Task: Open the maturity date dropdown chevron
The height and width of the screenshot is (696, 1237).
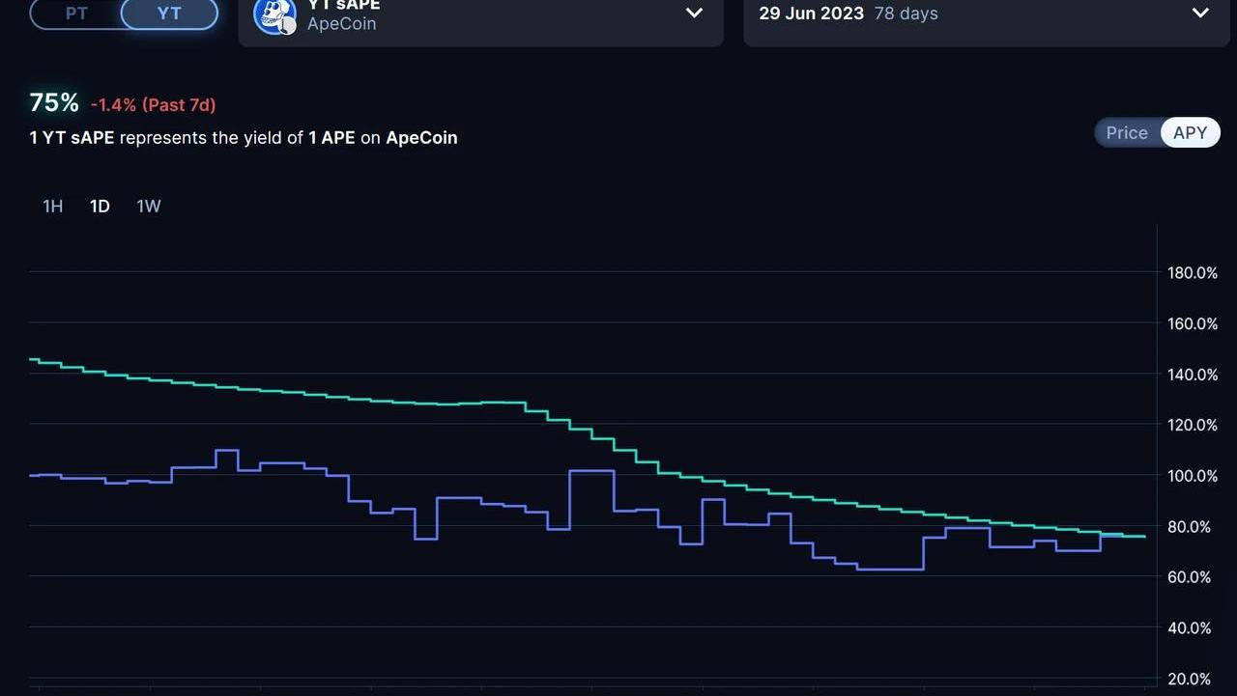Action: point(1200,13)
